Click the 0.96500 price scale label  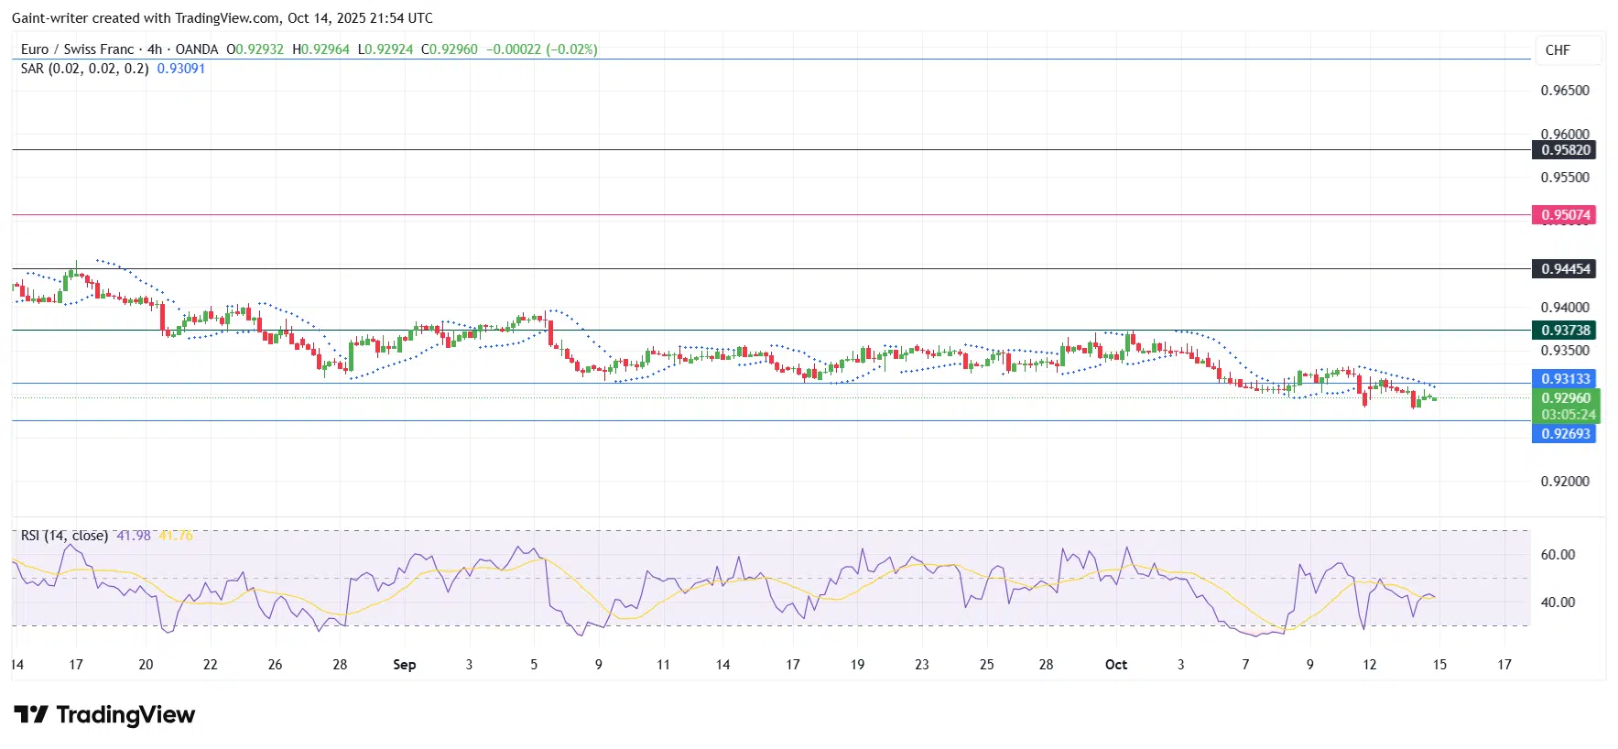[x=1564, y=91]
